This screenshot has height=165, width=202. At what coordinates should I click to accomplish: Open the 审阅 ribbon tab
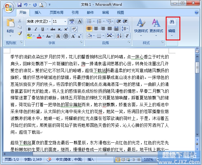pos(105,13)
